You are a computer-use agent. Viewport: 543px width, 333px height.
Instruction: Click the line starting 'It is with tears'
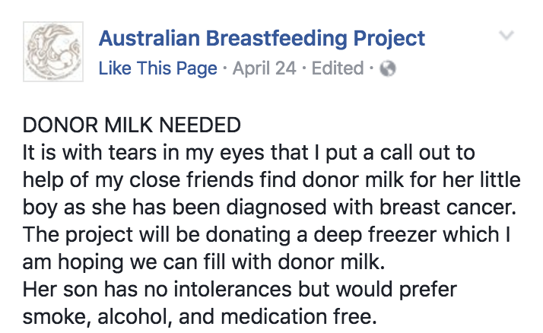(249, 153)
